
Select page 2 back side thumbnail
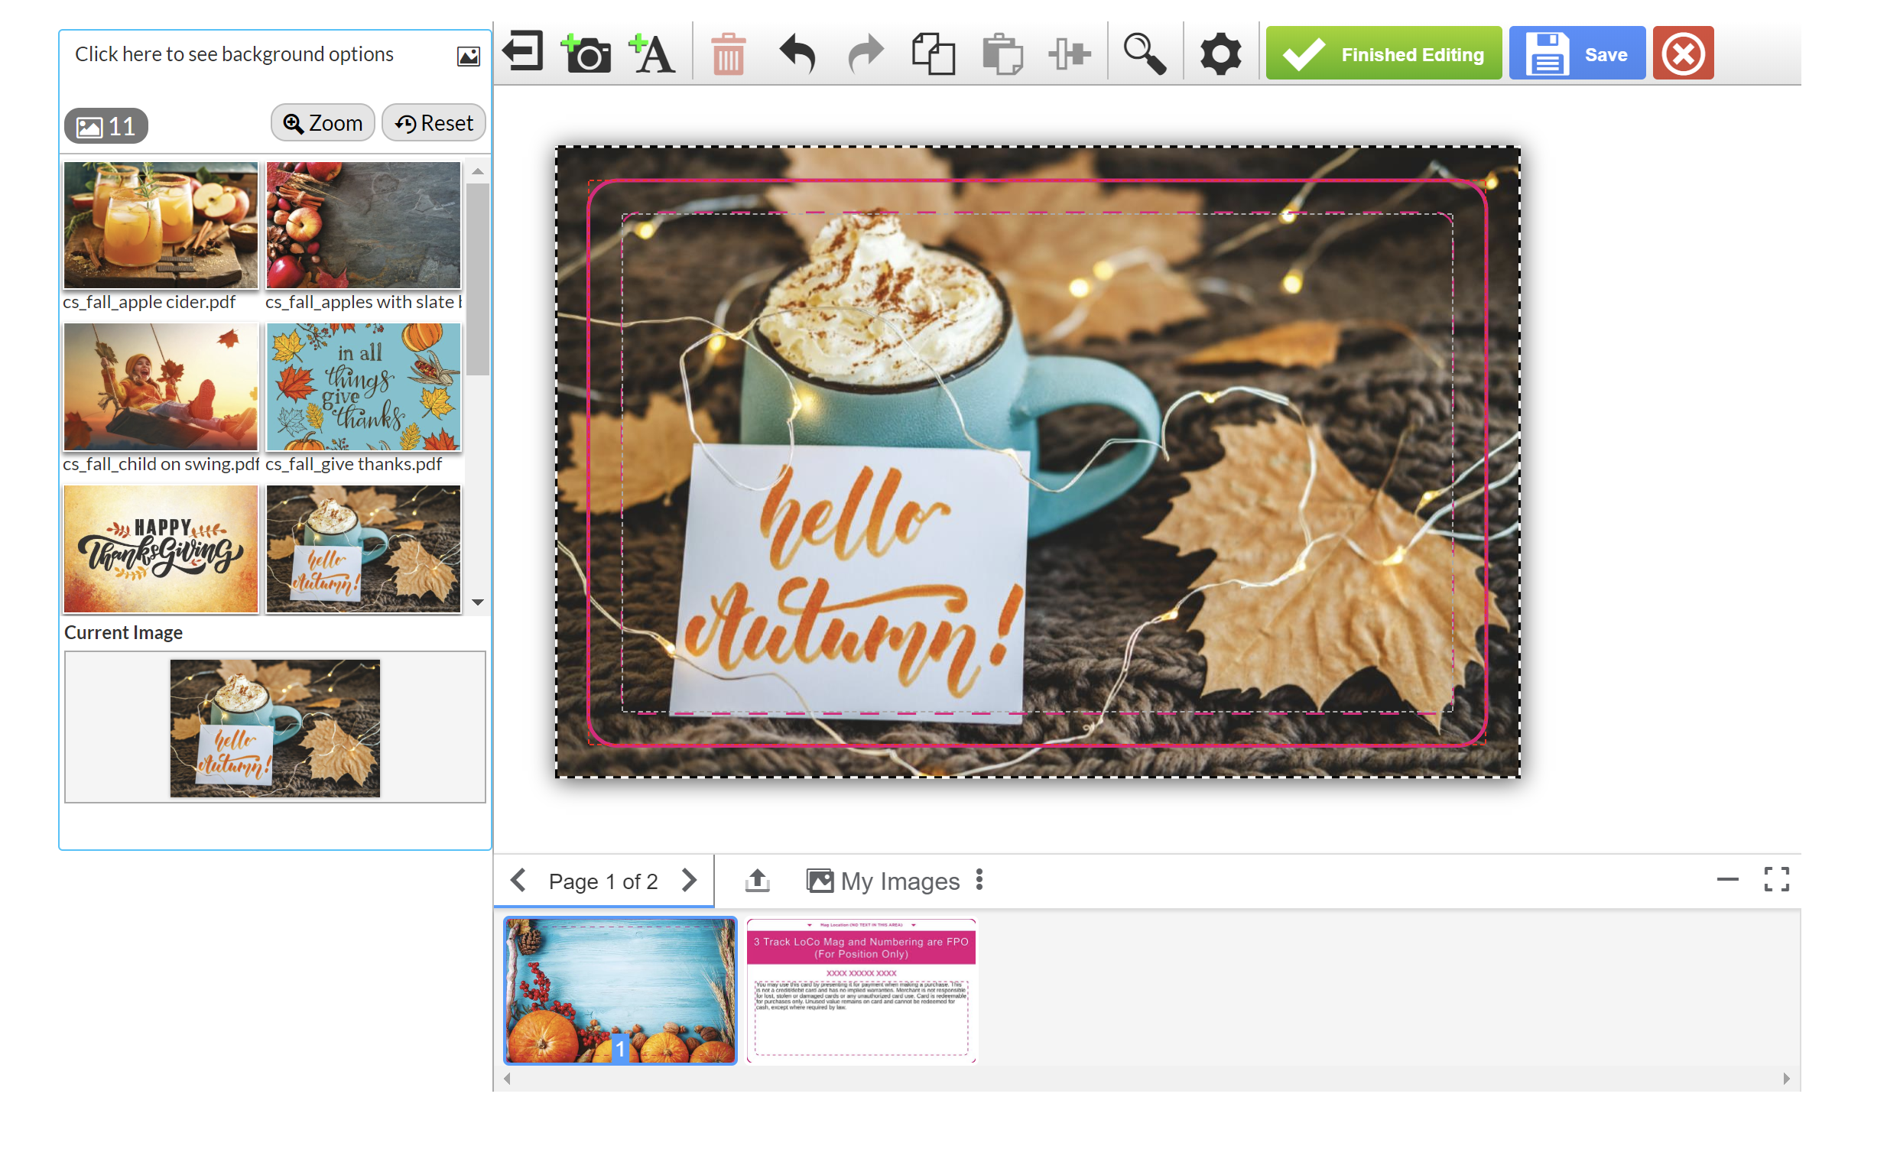tap(862, 991)
